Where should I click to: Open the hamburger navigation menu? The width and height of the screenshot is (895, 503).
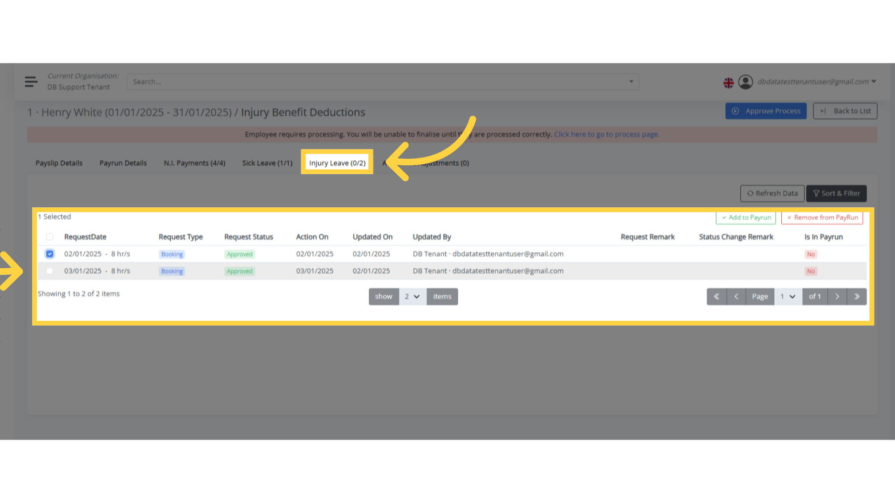point(31,82)
